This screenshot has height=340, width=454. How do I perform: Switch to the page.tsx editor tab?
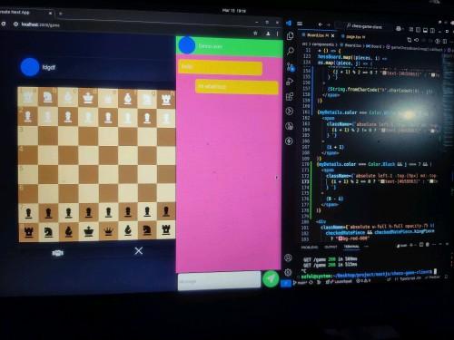[353, 36]
